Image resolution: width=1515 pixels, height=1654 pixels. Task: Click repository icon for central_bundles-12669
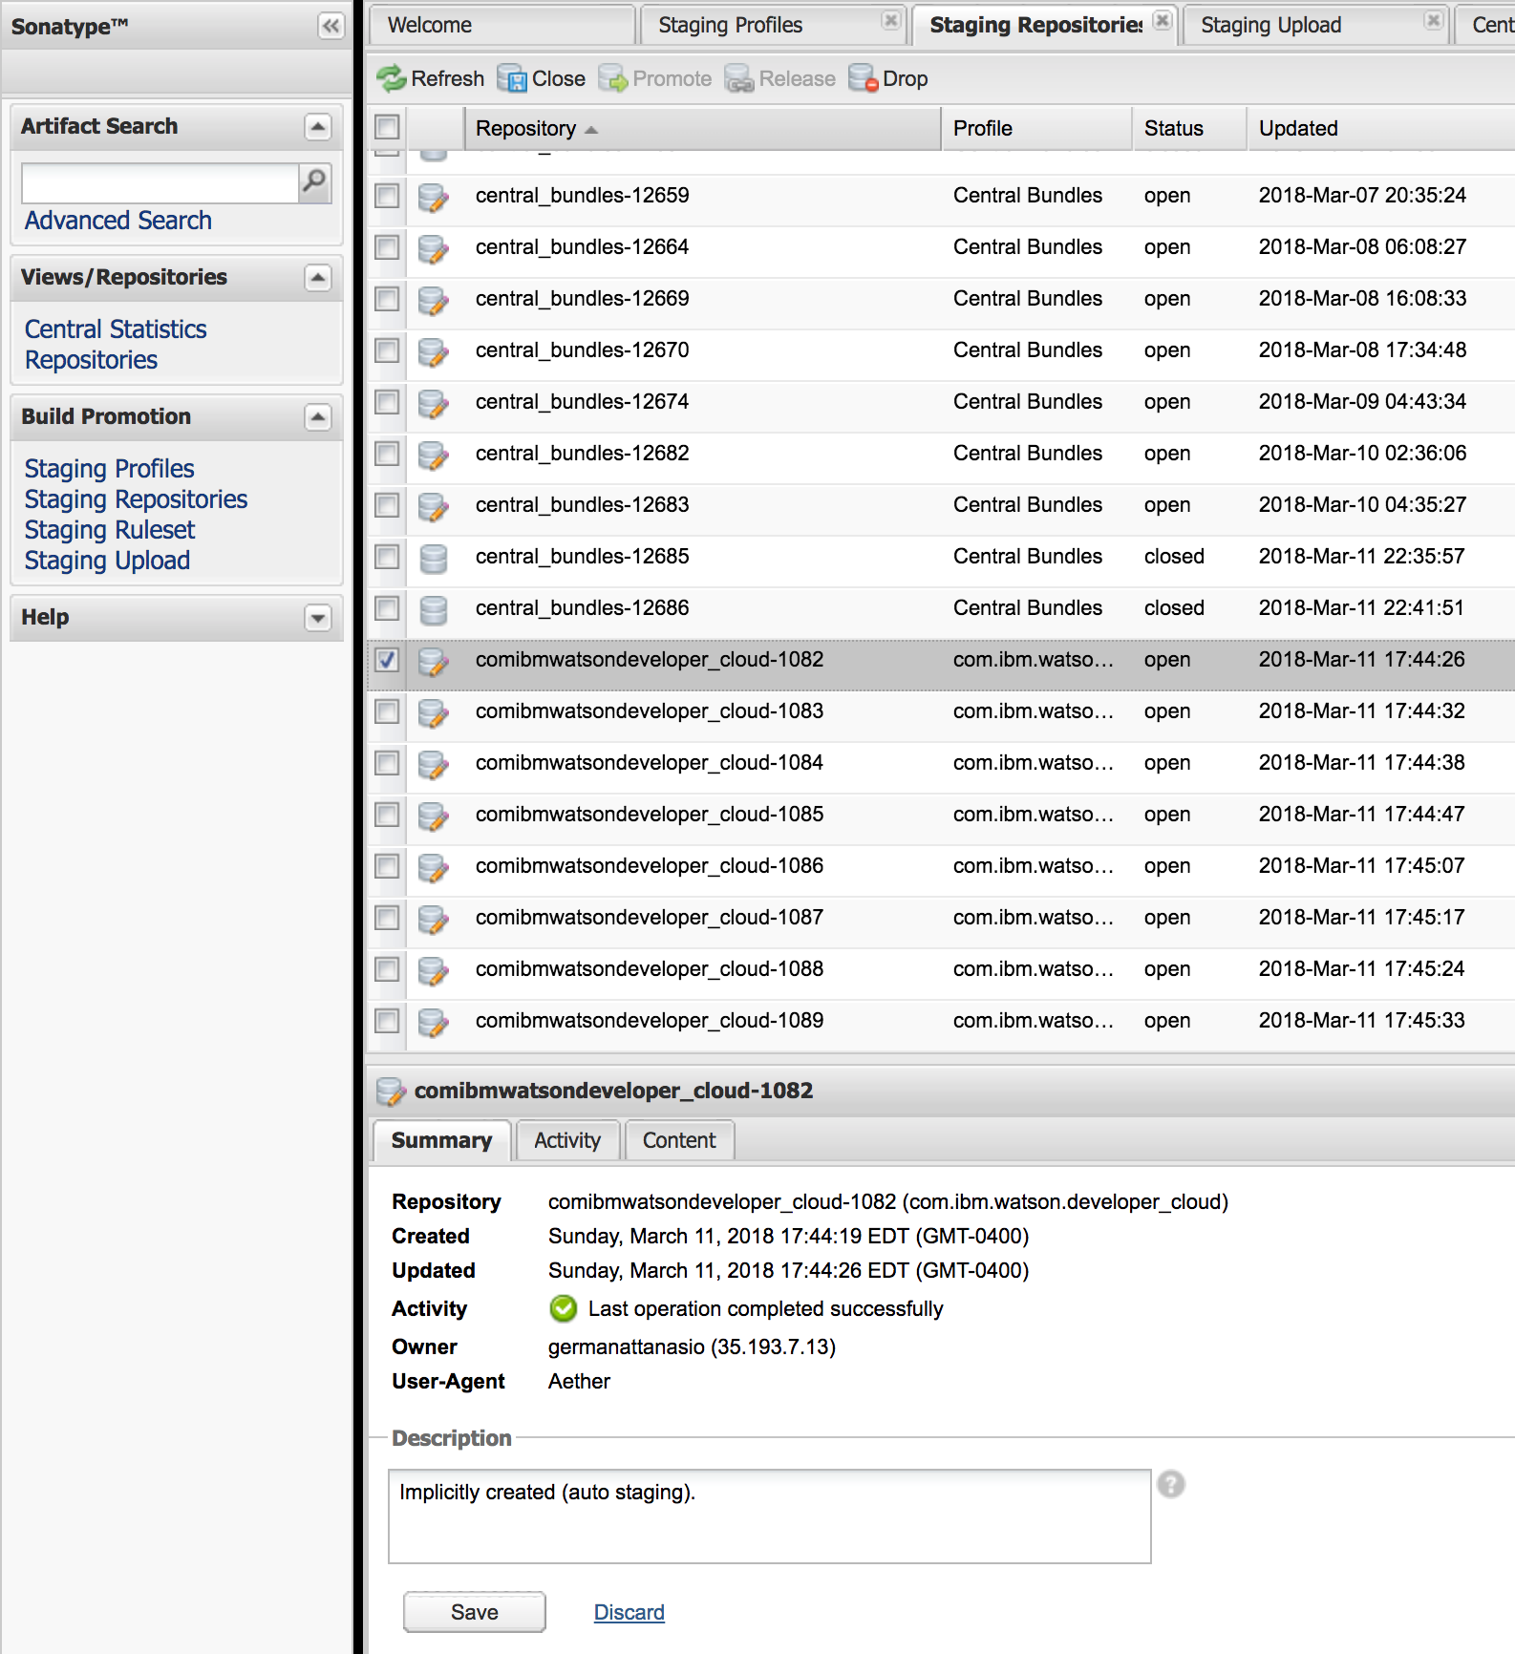(x=434, y=300)
